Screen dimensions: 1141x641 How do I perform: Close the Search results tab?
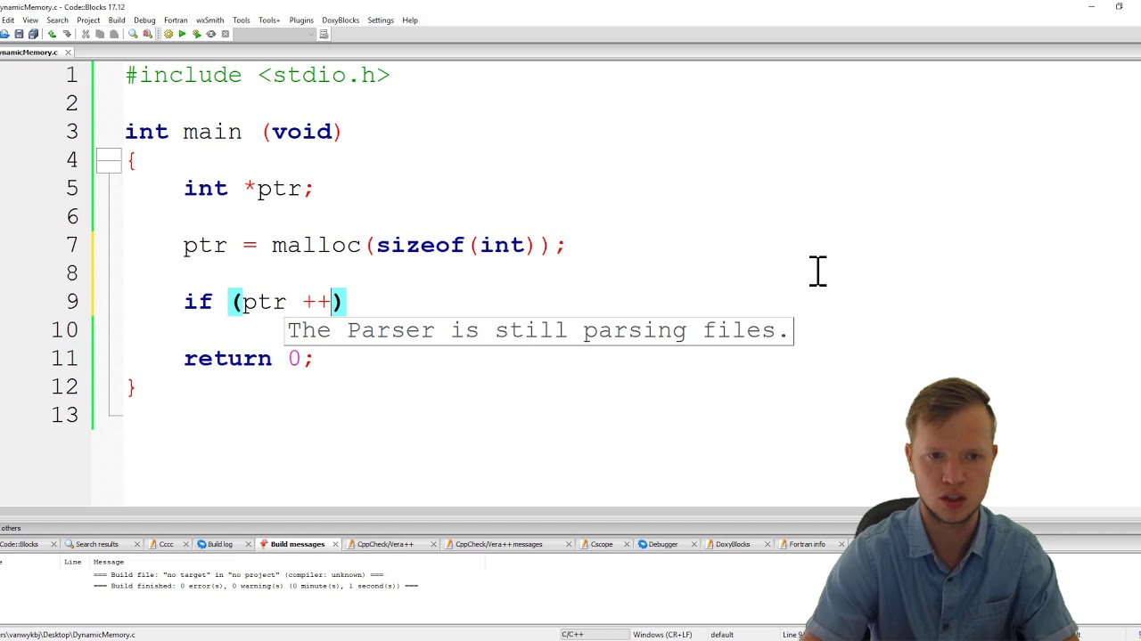coord(137,544)
